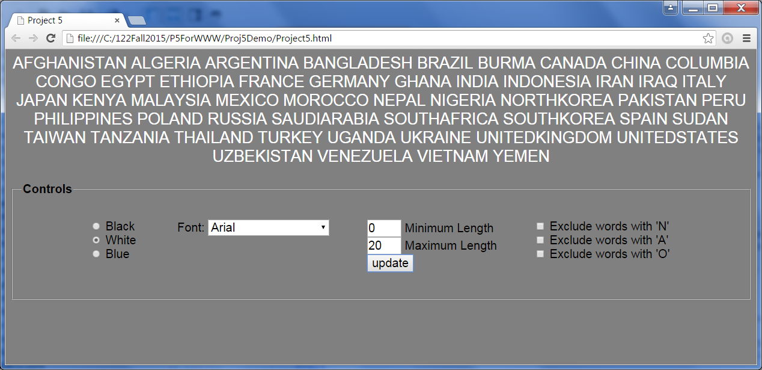Open a new tab button

[137, 21]
